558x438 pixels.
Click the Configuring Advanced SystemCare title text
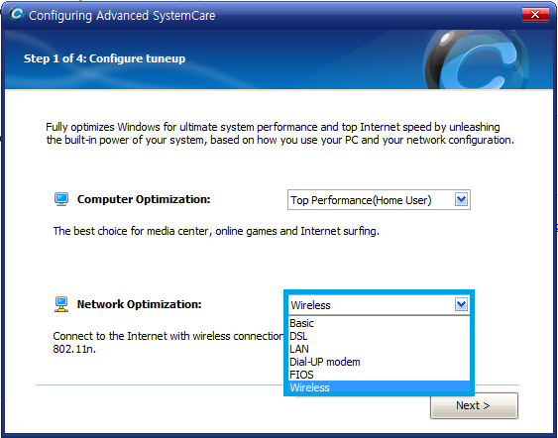click(122, 16)
